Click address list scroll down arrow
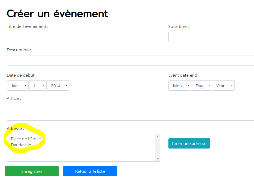 pos(157,159)
